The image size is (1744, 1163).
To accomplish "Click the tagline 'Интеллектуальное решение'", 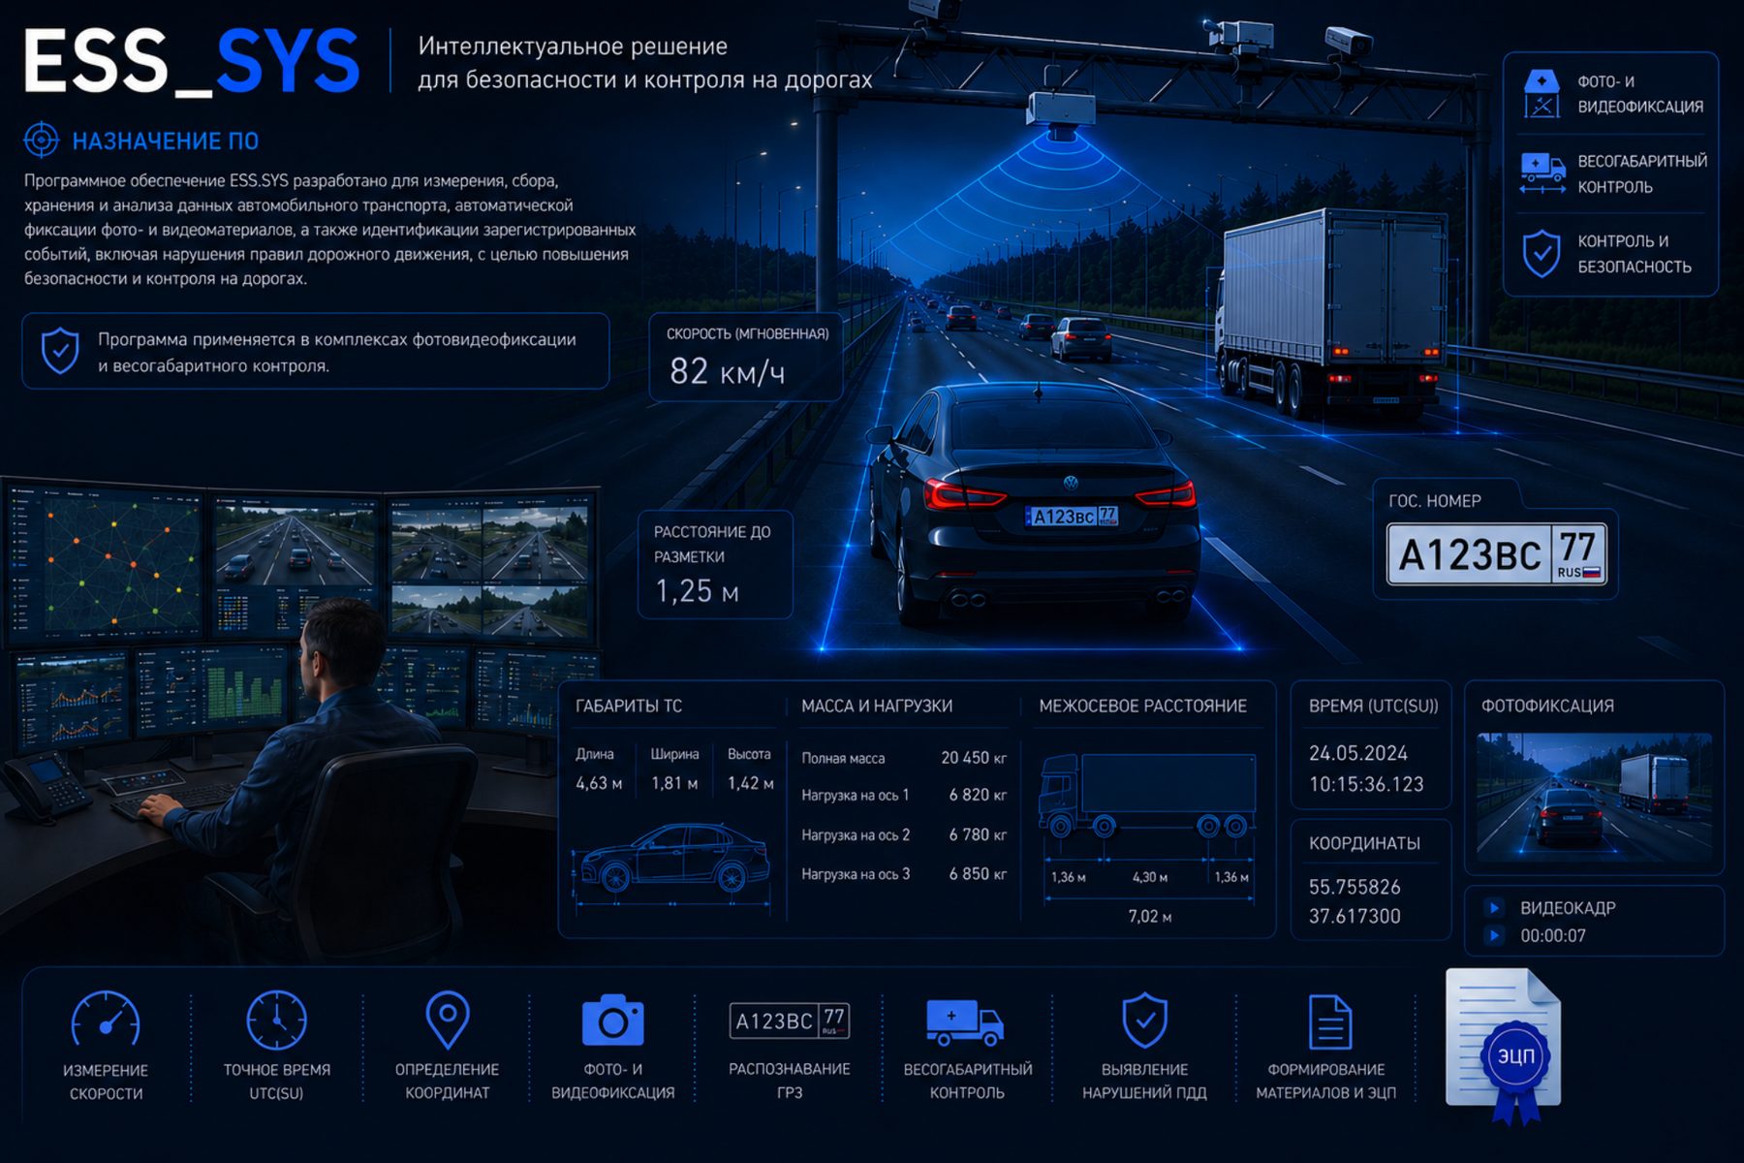I will [573, 46].
